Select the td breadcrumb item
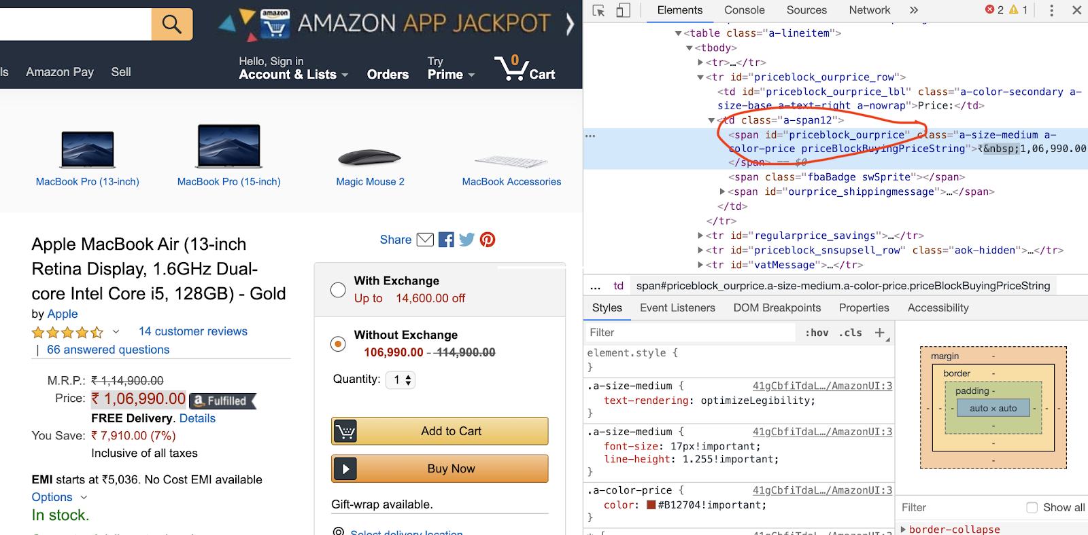 click(x=618, y=286)
